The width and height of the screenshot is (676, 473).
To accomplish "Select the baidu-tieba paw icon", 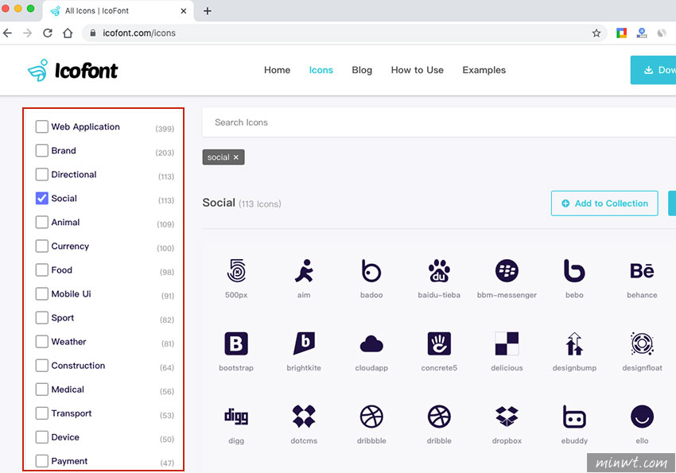I will [x=439, y=271].
